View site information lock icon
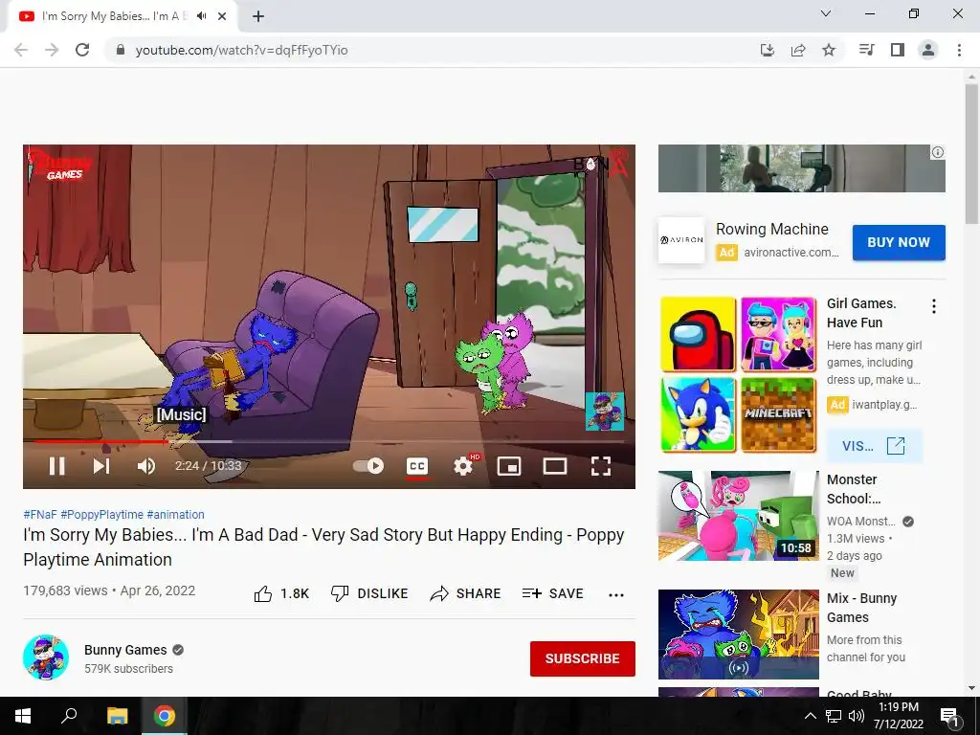 pos(121,50)
